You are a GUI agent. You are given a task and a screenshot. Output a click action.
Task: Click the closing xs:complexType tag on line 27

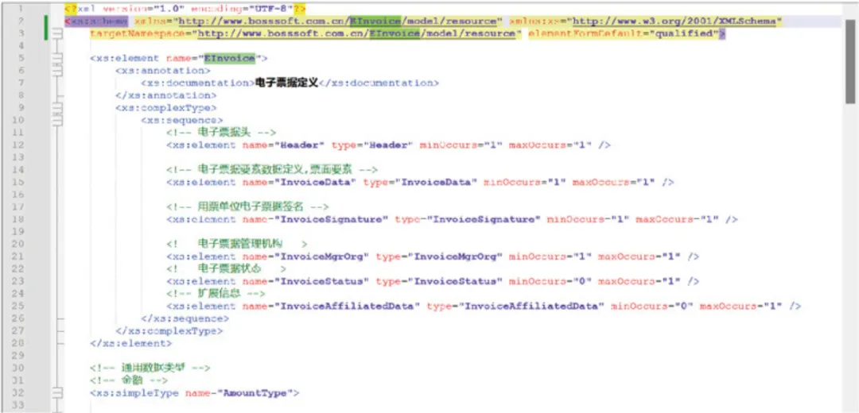pyautogui.click(x=169, y=330)
